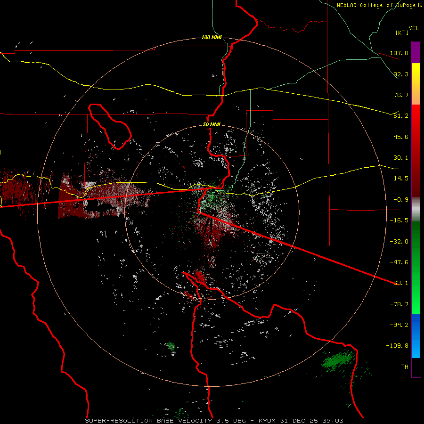Click the [KT] units label

[x=402, y=33]
